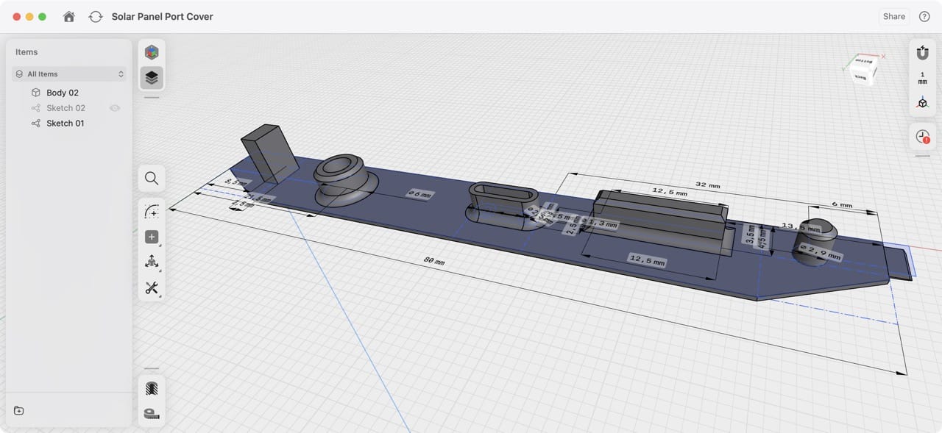Create a new folder in Items
942x433 pixels.
pos(19,411)
